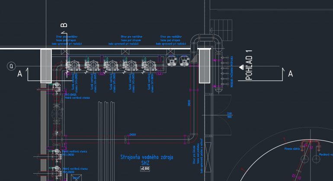Click the SHZ room abbreviation text
This screenshot has height=181, width=333.
point(145,163)
